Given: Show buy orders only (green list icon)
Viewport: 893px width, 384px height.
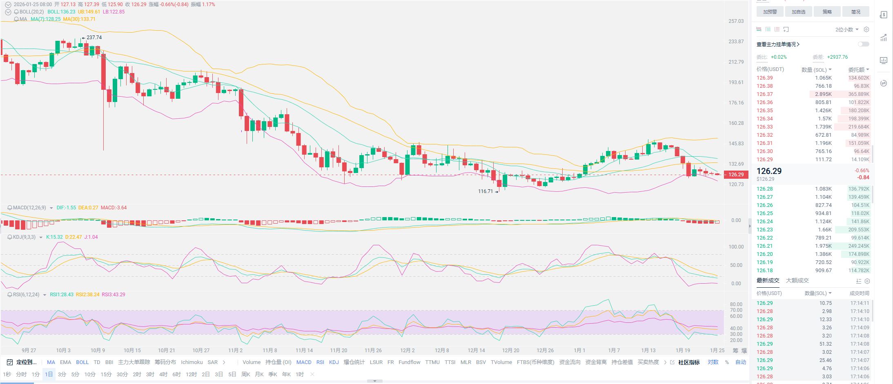Looking at the screenshot, I should pos(768,29).
